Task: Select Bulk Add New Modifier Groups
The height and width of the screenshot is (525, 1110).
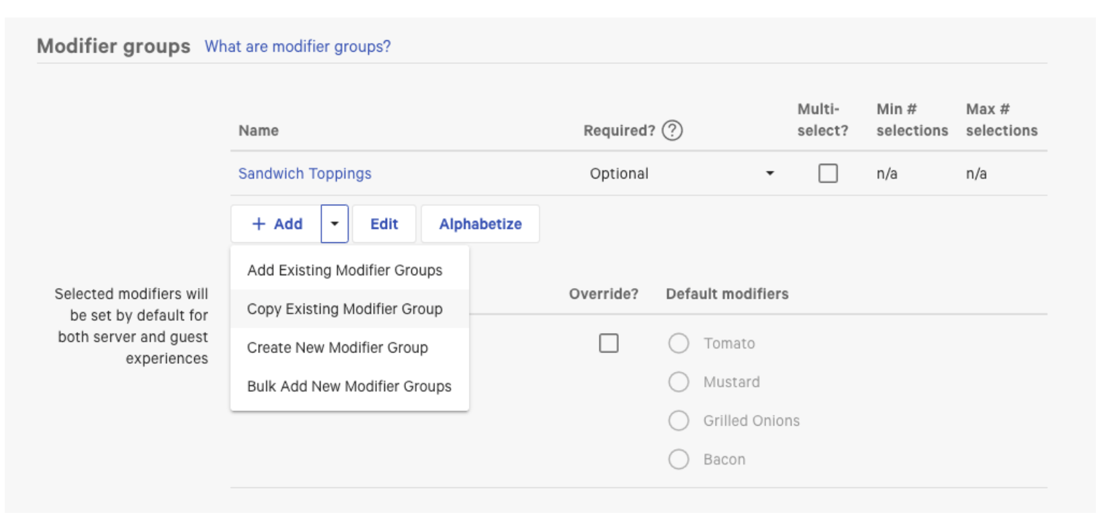Action: (349, 386)
